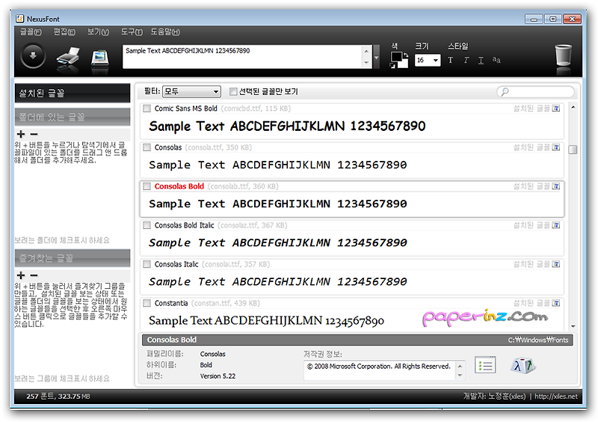Open the 글꼴 menu
598x422 pixels.
(31, 32)
